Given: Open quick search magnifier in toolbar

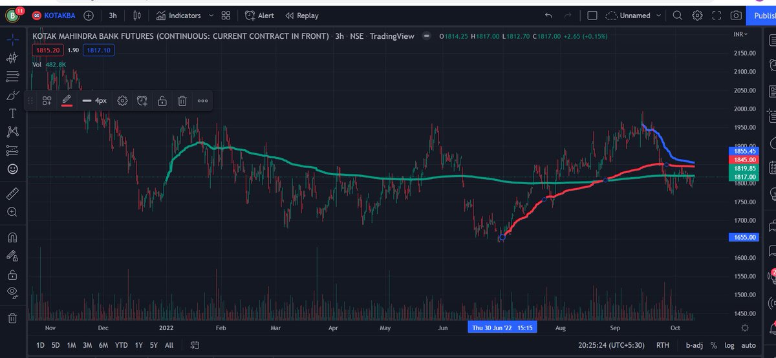Looking at the screenshot, I should click(x=677, y=16).
